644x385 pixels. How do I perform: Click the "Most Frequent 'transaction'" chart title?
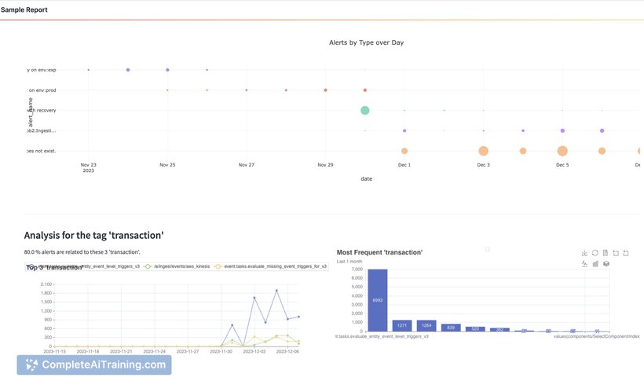coord(379,252)
